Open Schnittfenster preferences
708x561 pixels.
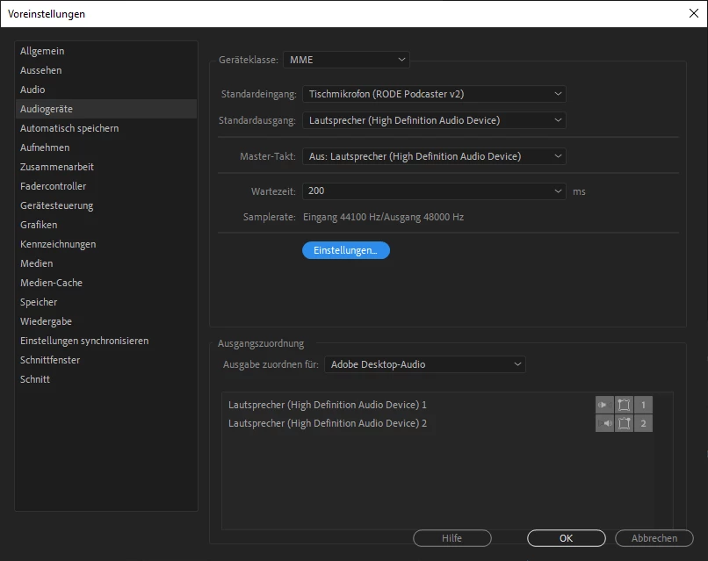106,360
